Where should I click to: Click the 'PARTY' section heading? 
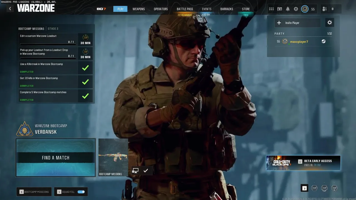(280, 34)
